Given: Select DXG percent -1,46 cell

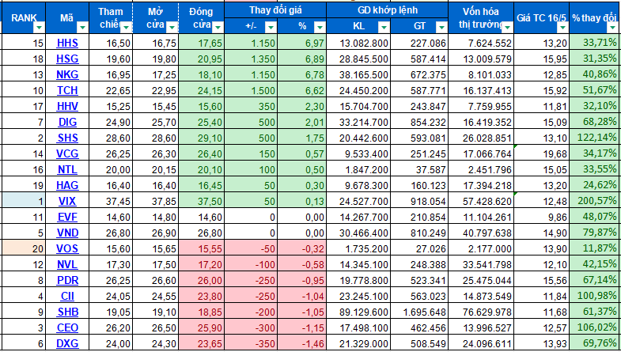Looking at the screenshot, I should coord(301,343).
